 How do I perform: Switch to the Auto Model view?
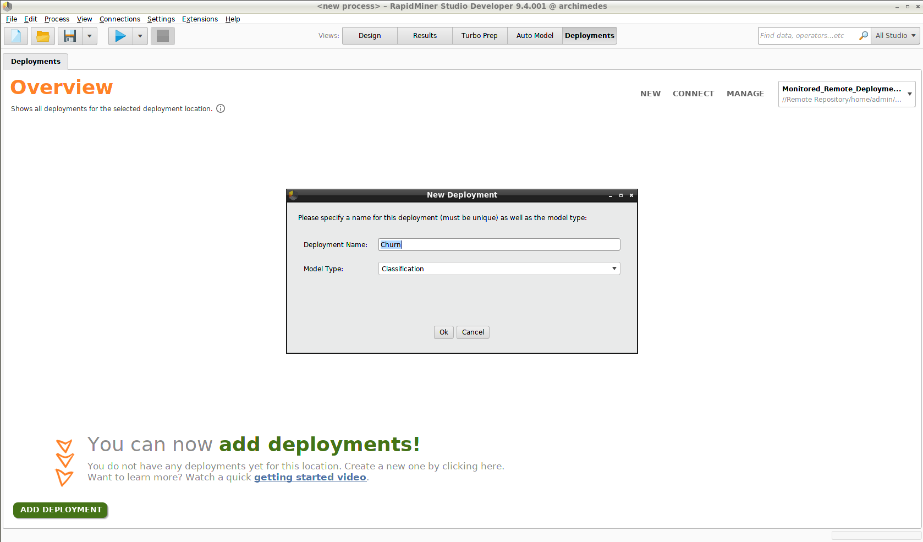coord(535,36)
